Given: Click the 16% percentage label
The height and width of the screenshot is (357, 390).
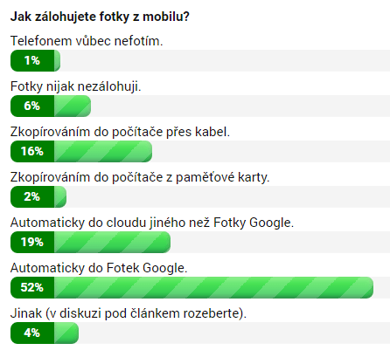Looking at the screenshot, I should [32, 151].
